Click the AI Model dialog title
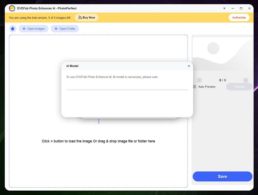Viewport: 258px width, 195px height. click(x=72, y=66)
